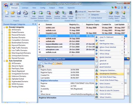Choose Delete Selected in context menu
The width and height of the screenshot is (133, 105).
coord(109,57)
